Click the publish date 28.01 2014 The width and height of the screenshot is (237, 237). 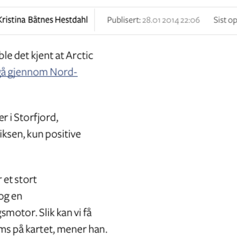(161, 20)
